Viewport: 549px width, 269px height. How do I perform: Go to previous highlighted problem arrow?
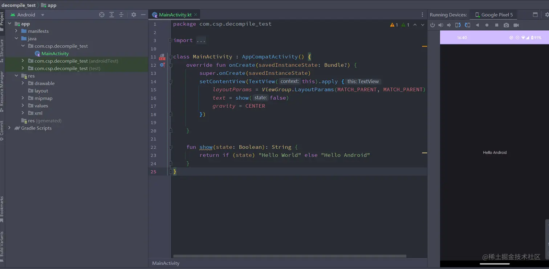point(415,25)
